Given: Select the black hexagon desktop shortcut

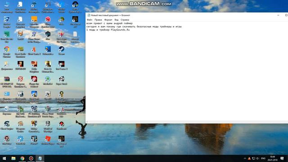Looking at the screenshot, I should click(x=48, y=36).
